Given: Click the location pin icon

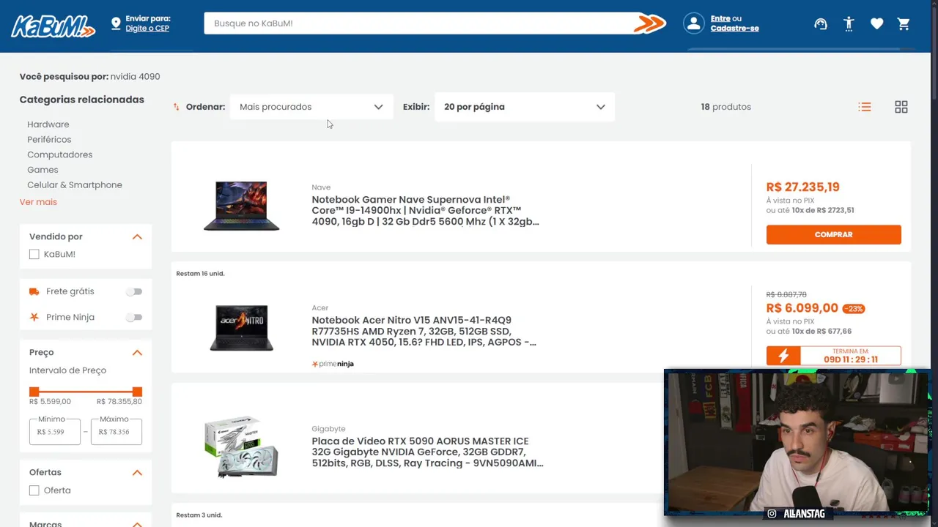Looking at the screenshot, I should pos(116,24).
